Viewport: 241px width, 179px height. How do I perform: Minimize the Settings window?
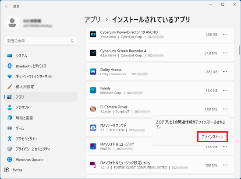(x=211, y=4)
